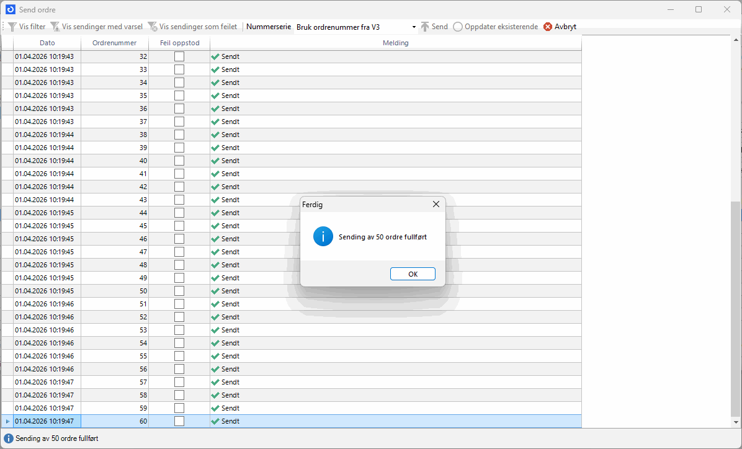Click the Send arrow icon in toolbar
The height and width of the screenshot is (449, 742).
point(425,27)
